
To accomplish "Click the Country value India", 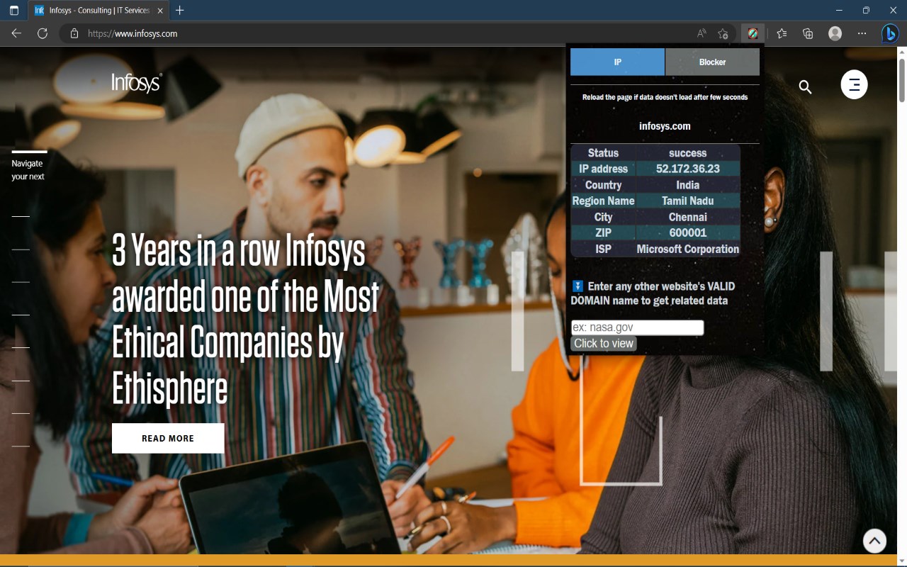I will pos(688,185).
